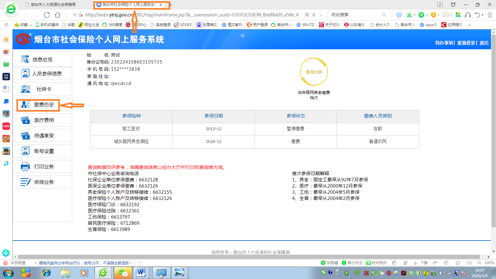Open address bar dropdown chevron
Screen dimensions: 496x279
(321, 15)
